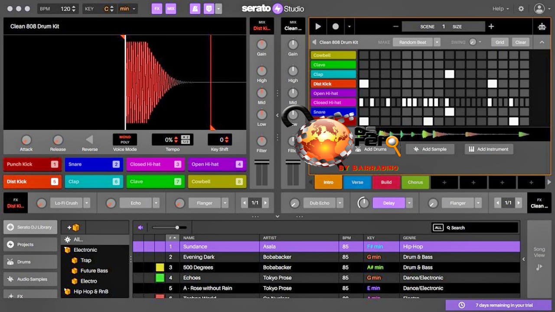
Task: Toggle the FX panel button in top bar
Action: [157, 9]
